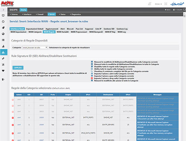Click triangle icon to Imposta l'azione a alert
Image resolution: width=186 pixels, height=141 pixels.
[x=92, y=73]
